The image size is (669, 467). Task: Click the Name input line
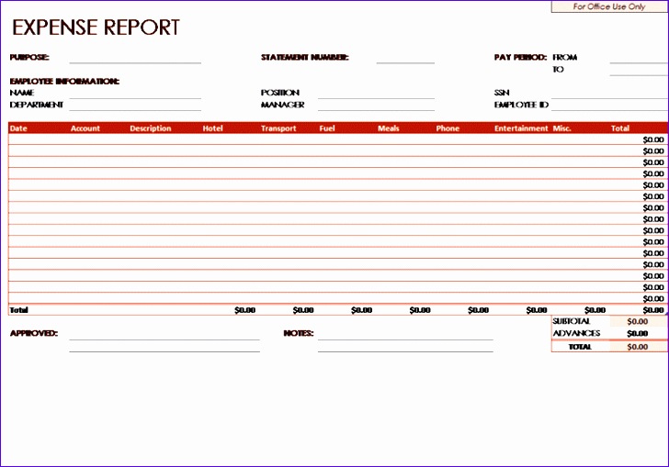click(135, 93)
